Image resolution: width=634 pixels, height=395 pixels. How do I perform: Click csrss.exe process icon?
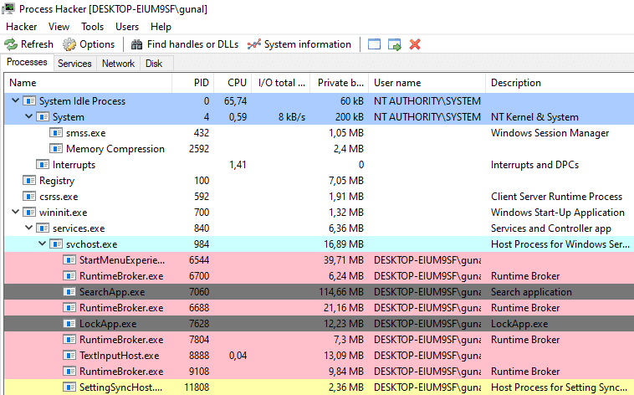(x=29, y=197)
